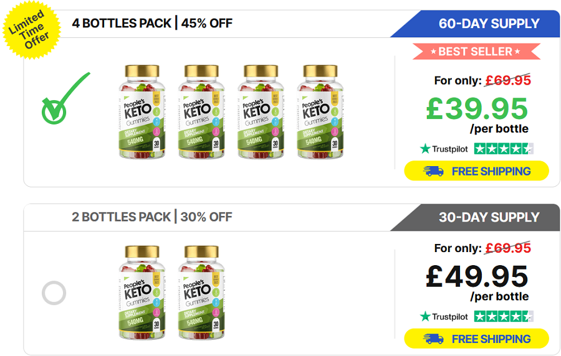Click the Trustpilot star logo in the 30-day offer
561x356 pixels.
[425, 316]
